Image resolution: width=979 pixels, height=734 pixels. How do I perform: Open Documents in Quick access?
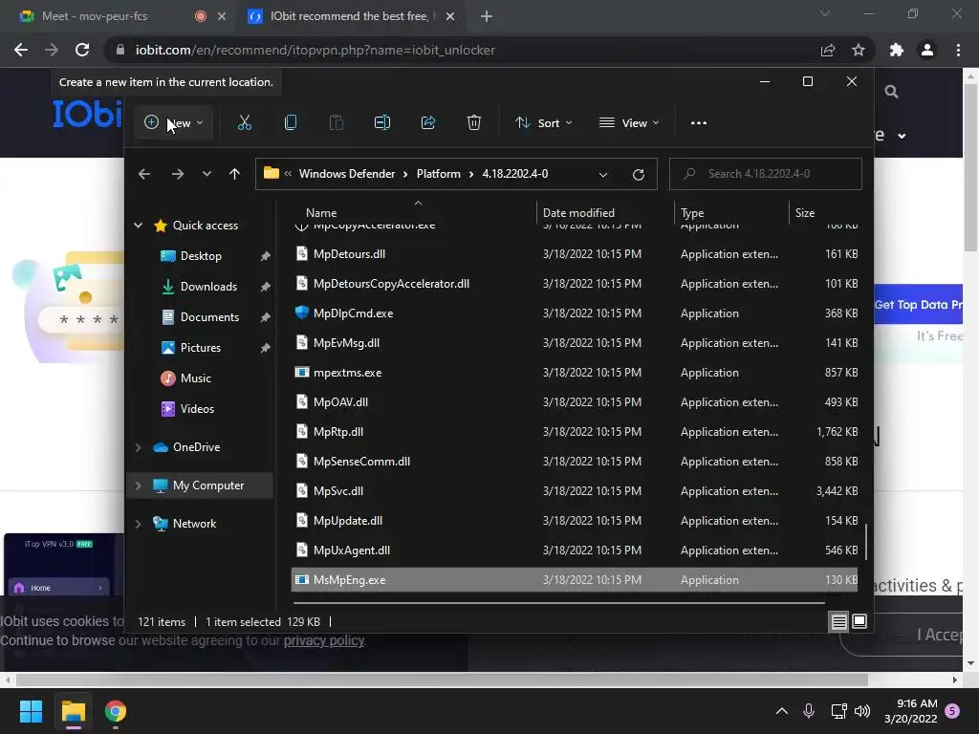(x=209, y=317)
